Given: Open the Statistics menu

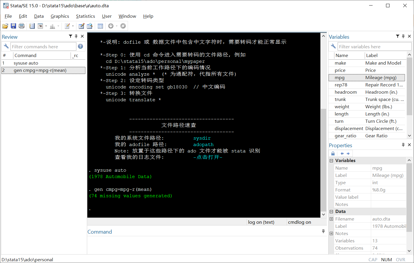Looking at the screenshot, I should pyautogui.click(x=85, y=16).
